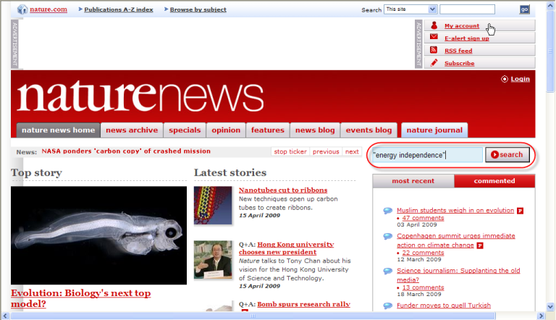The width and height of the screenshot is (556, 320).
Task: Click the go button in top search
Action: pyautogui.click(x=524, y=9)
